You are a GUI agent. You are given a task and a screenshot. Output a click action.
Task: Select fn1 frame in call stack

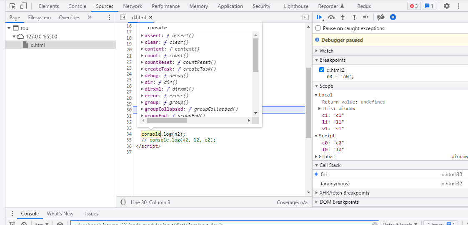(390, 174)
